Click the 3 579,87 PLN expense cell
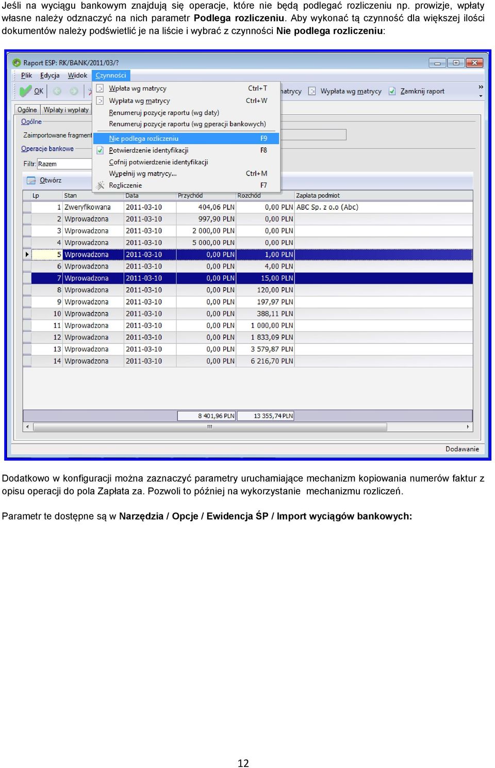 pyautogui.click(x=266, y=350)
